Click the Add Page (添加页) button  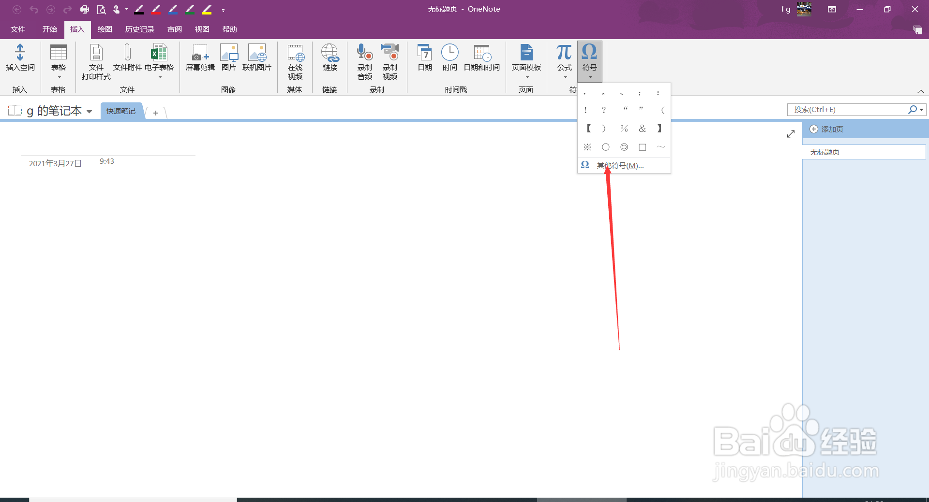[x=827, y=129]
